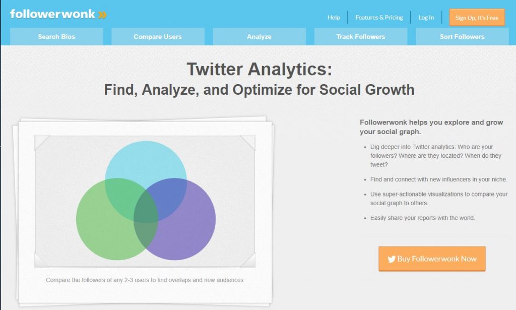
Task: Click Sign Up, It's Free button
Action: pos(477,18)
